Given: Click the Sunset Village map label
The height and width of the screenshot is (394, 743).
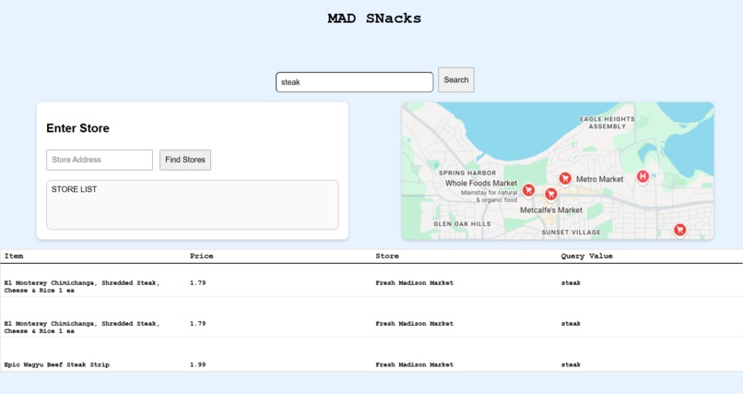Looking at the screenshot, I should [x=571, y=233].
